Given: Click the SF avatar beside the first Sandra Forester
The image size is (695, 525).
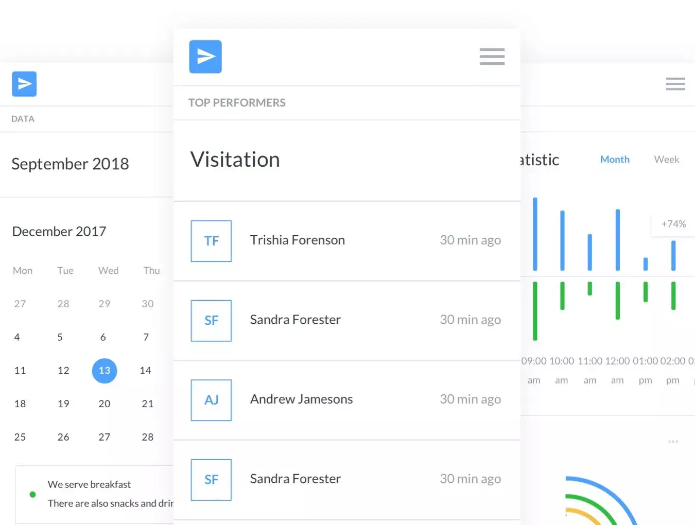Looking at the screenshot, I should tap(211, 321).
